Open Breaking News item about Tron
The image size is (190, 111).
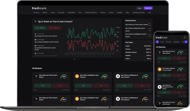pos(138,24)
